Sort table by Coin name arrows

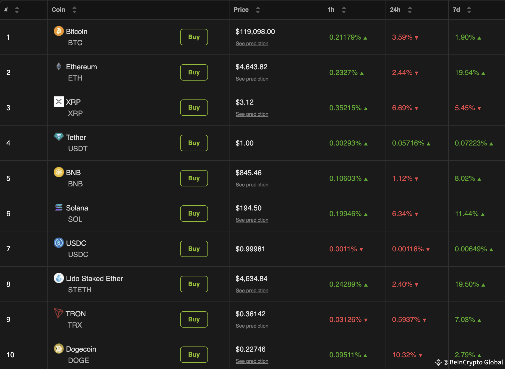pyautogui.click(x=74, y=10)
